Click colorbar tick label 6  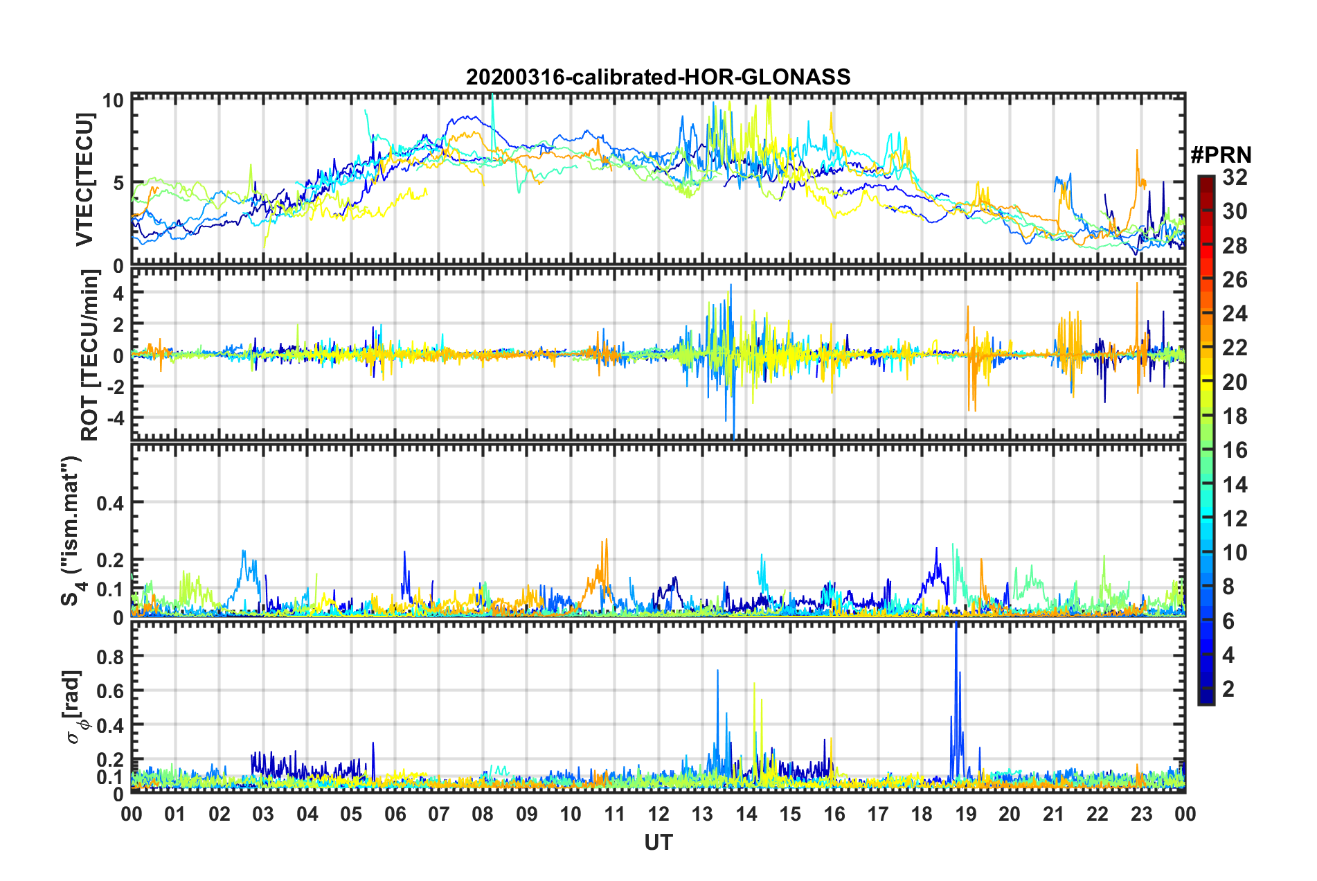click(1228, 621)
